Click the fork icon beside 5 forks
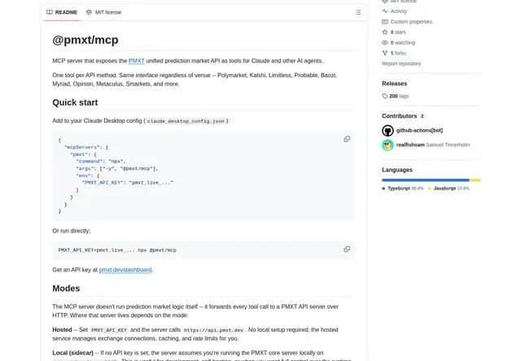521x361 pixels. pyautogui.click(x=385, y=53)
